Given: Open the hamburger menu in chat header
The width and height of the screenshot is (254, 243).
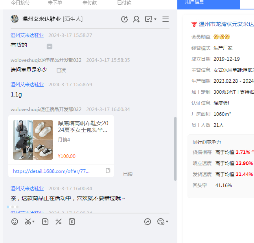Looking at the screenshot, I should tap(166, 19).
